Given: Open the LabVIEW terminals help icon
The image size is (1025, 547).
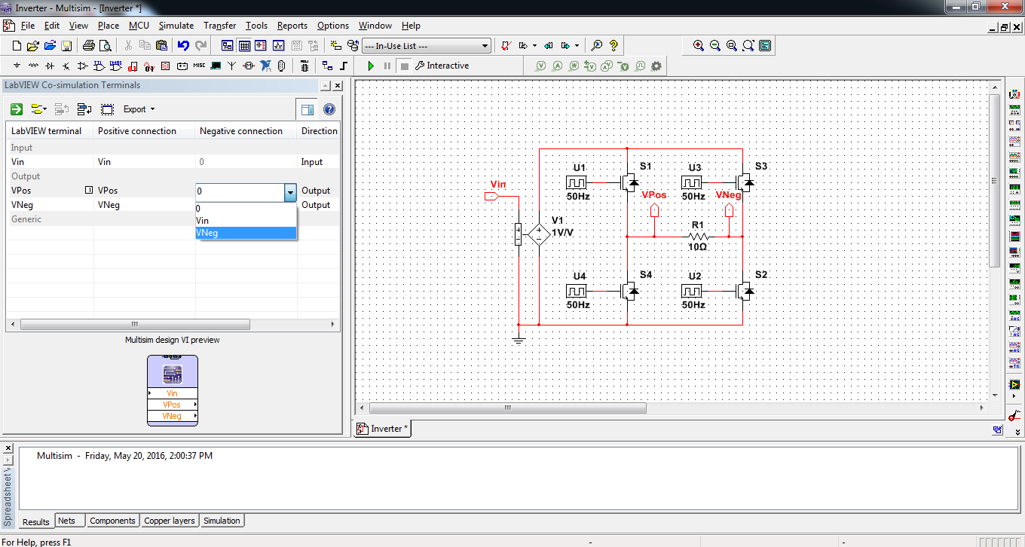Looking at the screenshot, I should pos(329,109).
